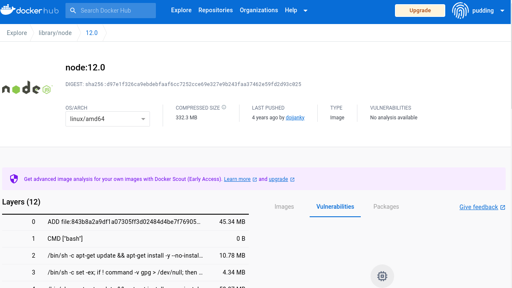The height and width of the screenshot is (288, 512).
Task: Click the external-link icon beside Give feedback
Action: click(503, 207)
